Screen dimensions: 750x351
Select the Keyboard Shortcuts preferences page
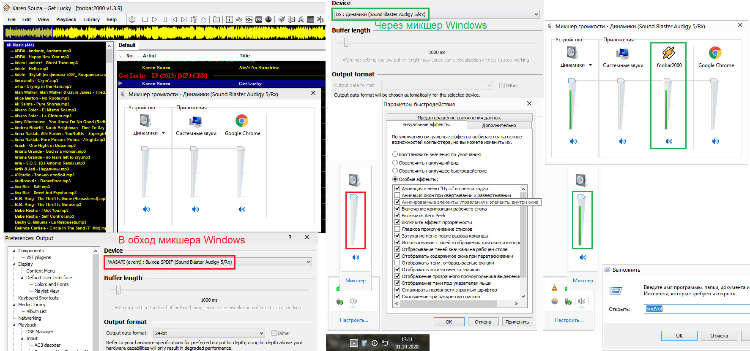(38, 298)
